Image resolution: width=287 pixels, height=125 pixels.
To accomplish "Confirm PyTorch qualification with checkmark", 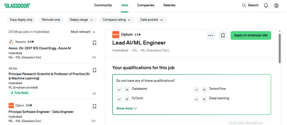I will (119, 99).
